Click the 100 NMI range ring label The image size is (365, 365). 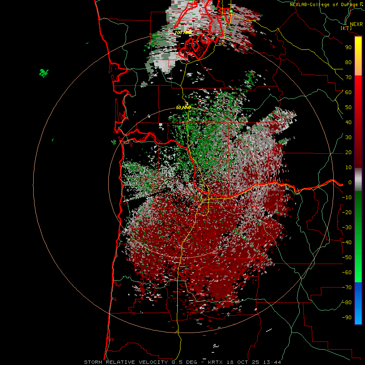pos(183,32)
